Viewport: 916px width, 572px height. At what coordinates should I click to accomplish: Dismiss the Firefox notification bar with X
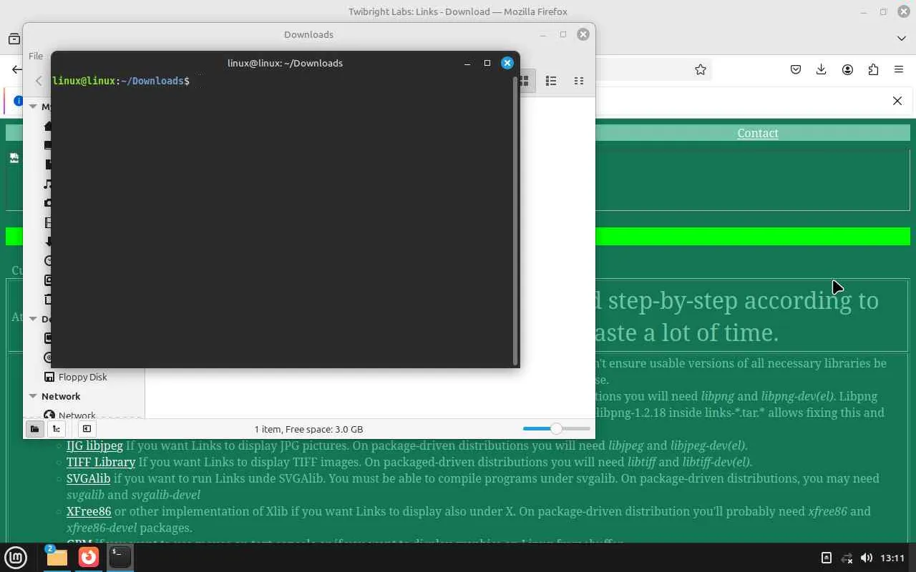pos(897,101)
